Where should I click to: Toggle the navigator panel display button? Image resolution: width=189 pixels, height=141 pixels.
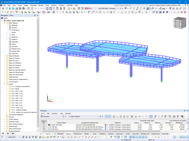(x=47, y=9)
